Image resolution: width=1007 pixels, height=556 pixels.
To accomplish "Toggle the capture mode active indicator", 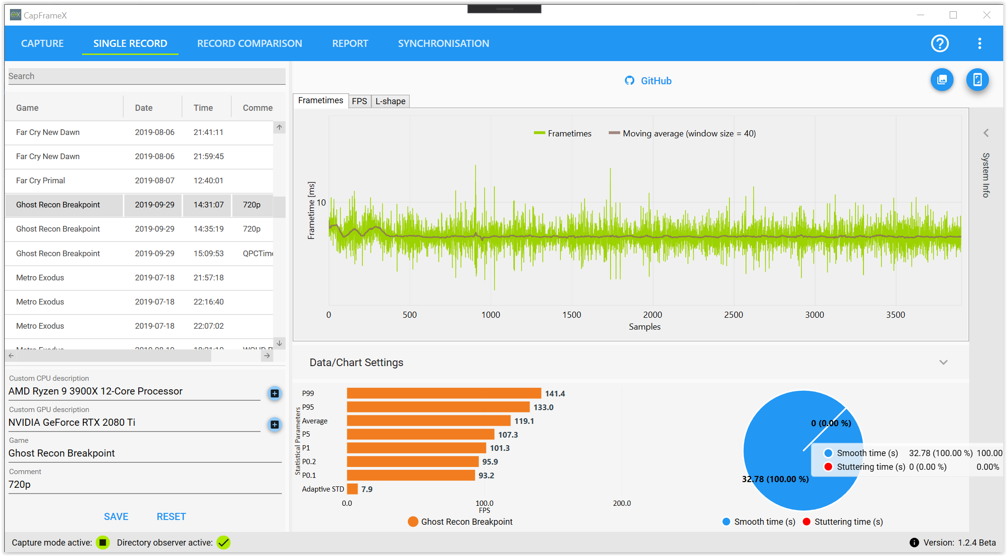I will point(102,543).
